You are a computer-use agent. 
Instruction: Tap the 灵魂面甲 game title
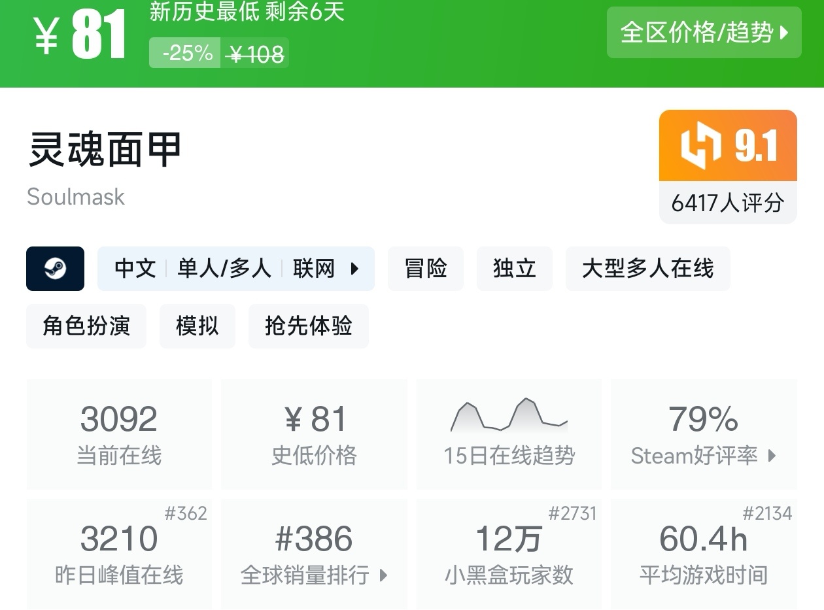104,150
